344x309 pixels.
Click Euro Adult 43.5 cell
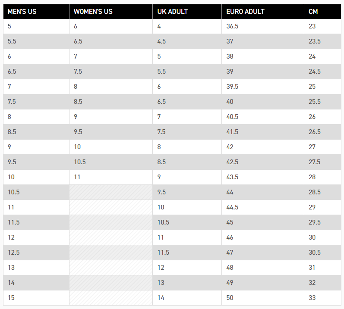click(263, 177)
